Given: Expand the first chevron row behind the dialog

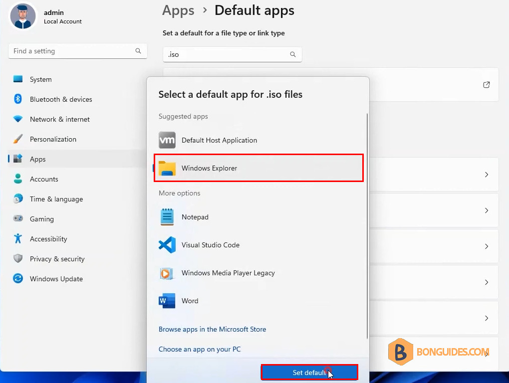Looking at the screenshot, I should point(486,175).
